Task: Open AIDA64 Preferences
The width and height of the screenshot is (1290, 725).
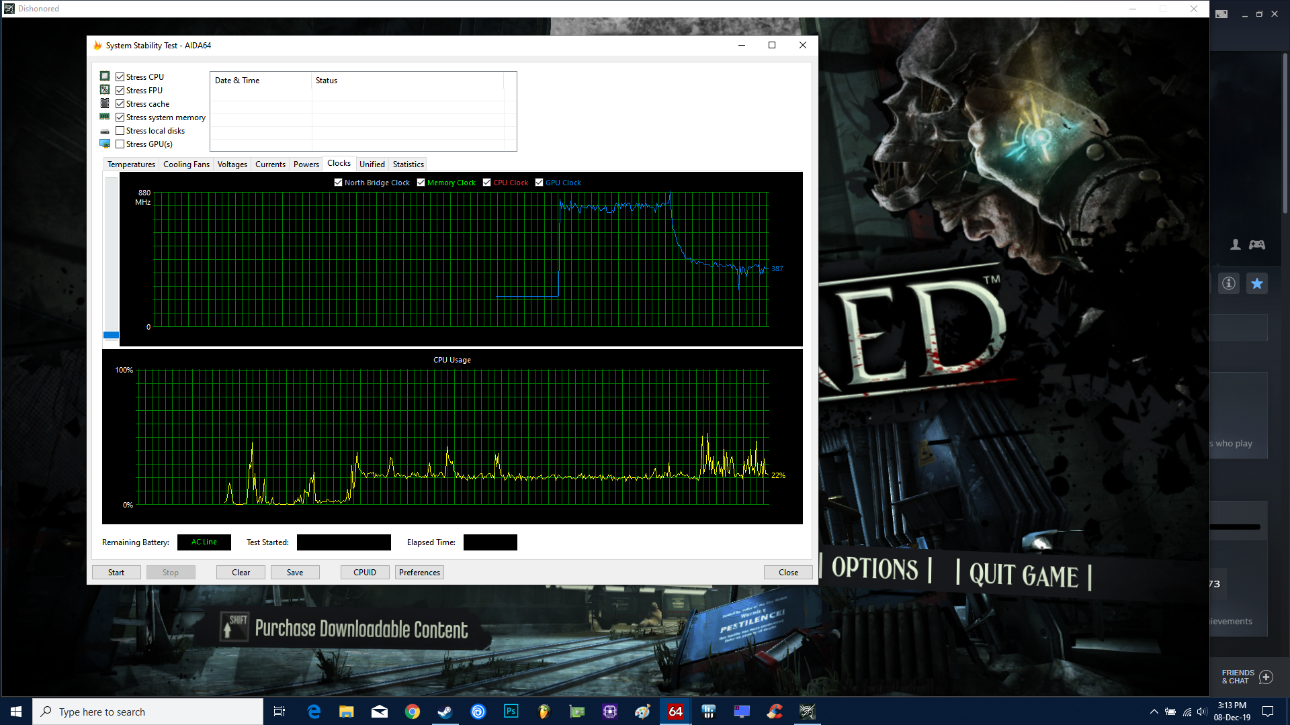Action: (419, 573)
